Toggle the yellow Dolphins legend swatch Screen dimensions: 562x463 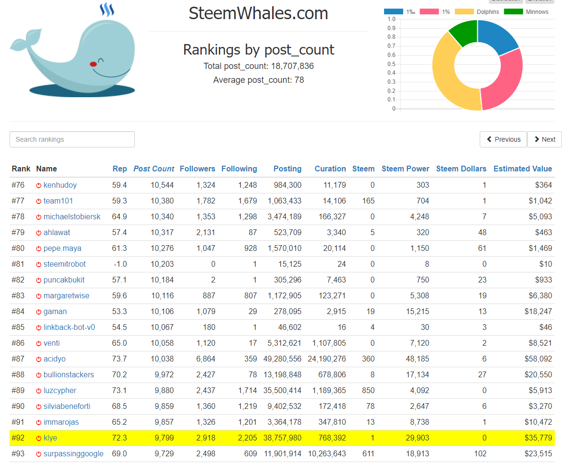click(x=464, y=11)
